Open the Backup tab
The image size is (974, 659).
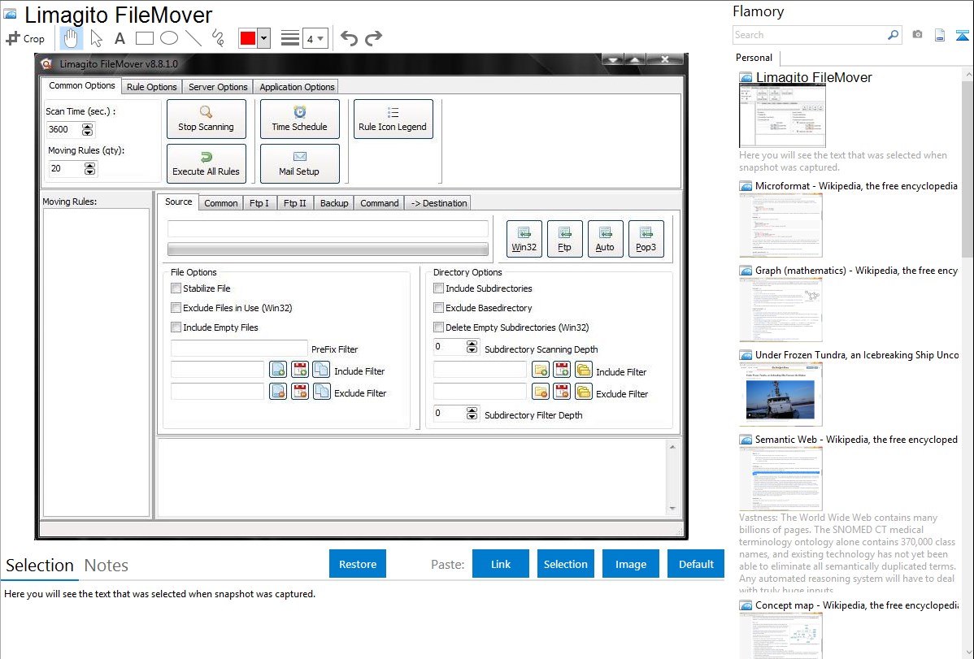[334, 203]
